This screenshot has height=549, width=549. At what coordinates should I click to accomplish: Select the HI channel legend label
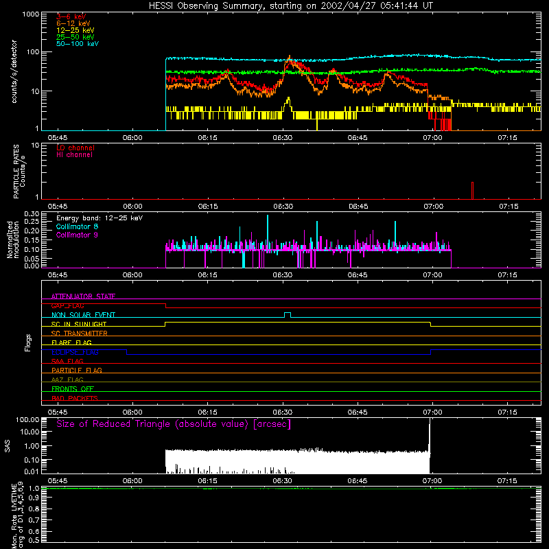[x=75, y=155]
